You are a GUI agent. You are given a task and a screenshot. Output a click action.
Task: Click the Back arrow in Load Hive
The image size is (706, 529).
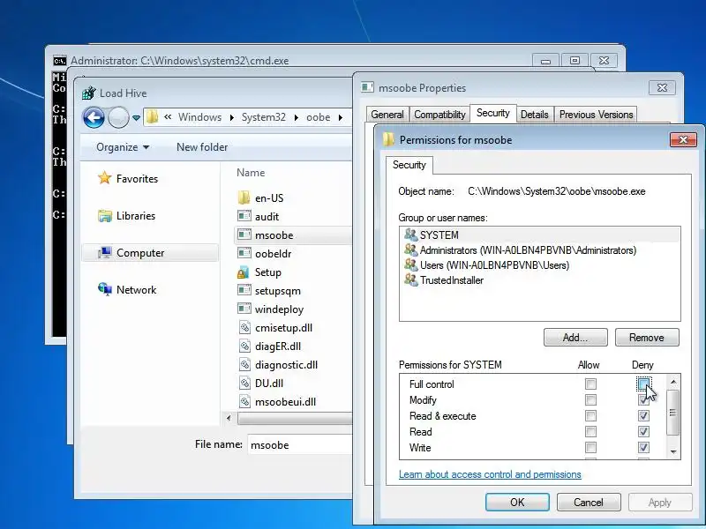(94, 117)
